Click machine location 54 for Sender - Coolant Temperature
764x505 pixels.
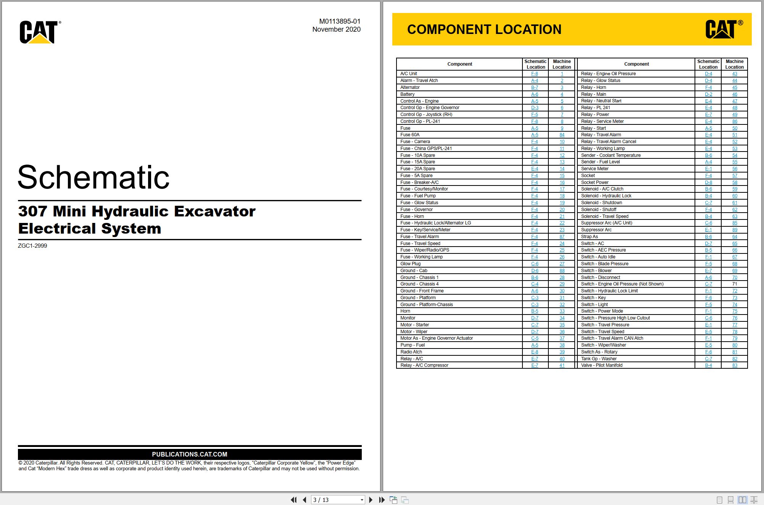735,155
